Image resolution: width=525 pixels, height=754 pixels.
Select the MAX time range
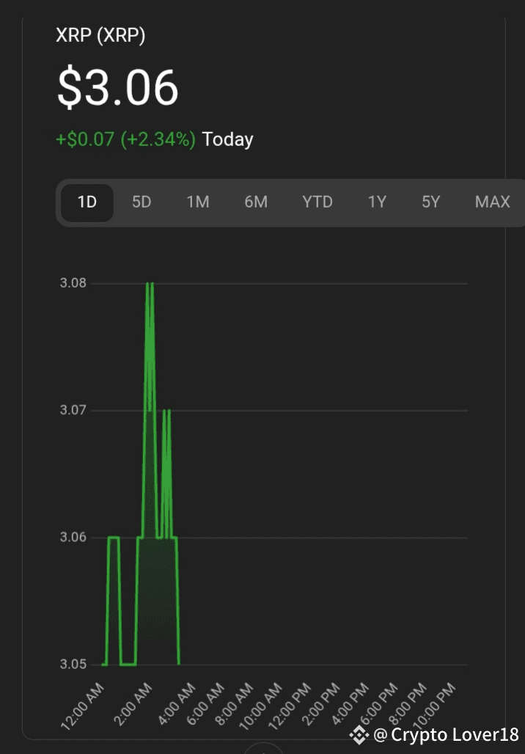492,202
